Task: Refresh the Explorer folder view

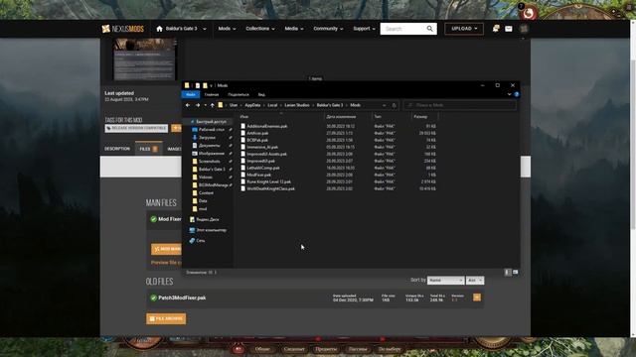Action: point(394,105)
